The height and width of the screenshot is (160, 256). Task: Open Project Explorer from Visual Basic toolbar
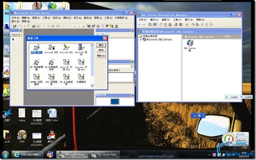[x=89, y=26]
